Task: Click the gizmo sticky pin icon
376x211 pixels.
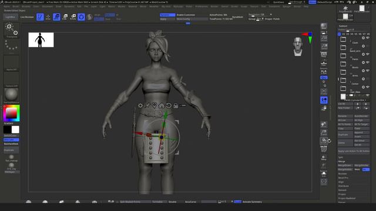Action: 147,105
